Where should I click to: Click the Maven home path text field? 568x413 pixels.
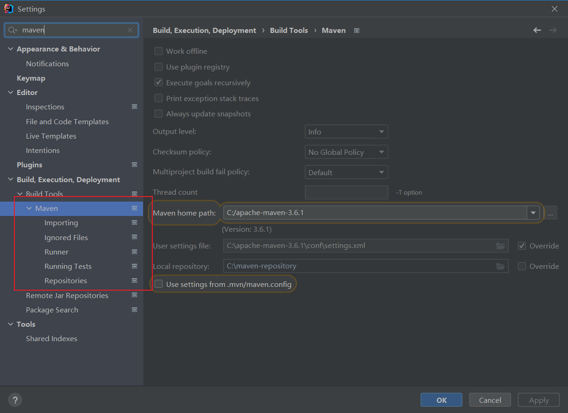375,213
